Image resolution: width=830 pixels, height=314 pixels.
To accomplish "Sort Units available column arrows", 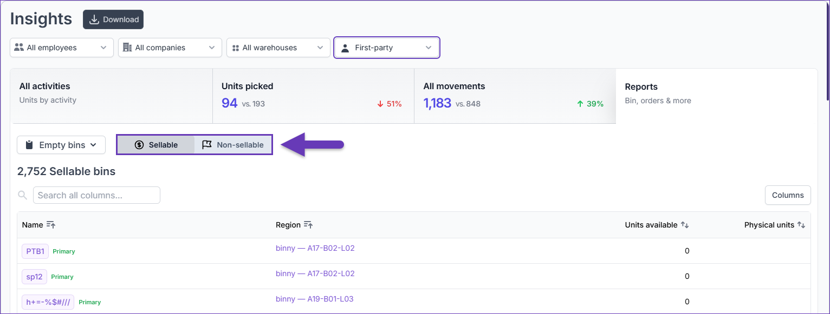I will pos(685,225).
